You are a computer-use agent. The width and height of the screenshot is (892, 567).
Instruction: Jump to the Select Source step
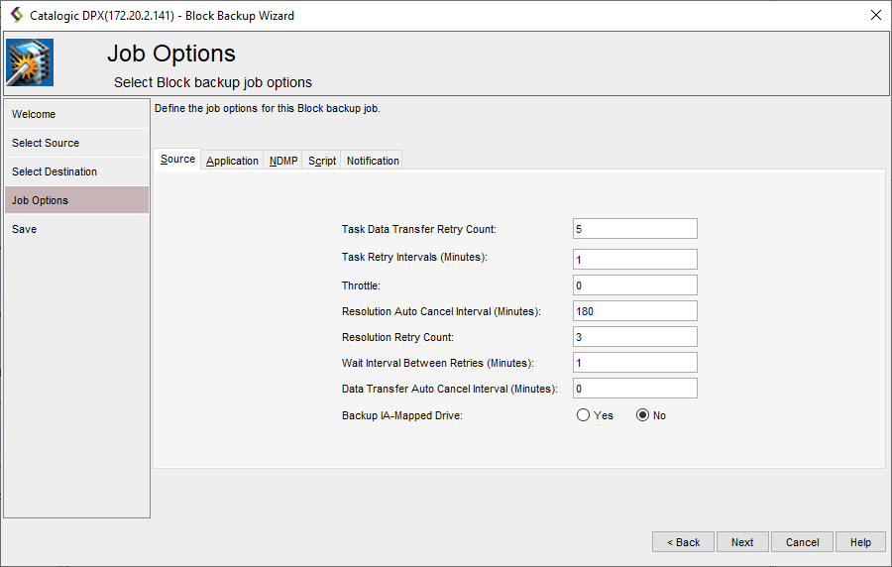tap(76, 143)
